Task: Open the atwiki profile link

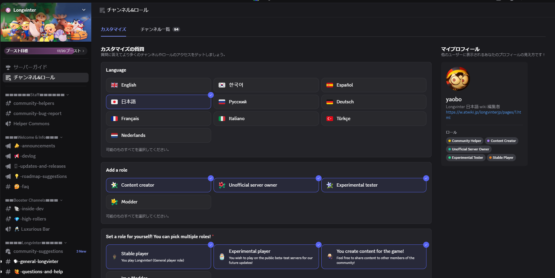Action: click(484, 115)
